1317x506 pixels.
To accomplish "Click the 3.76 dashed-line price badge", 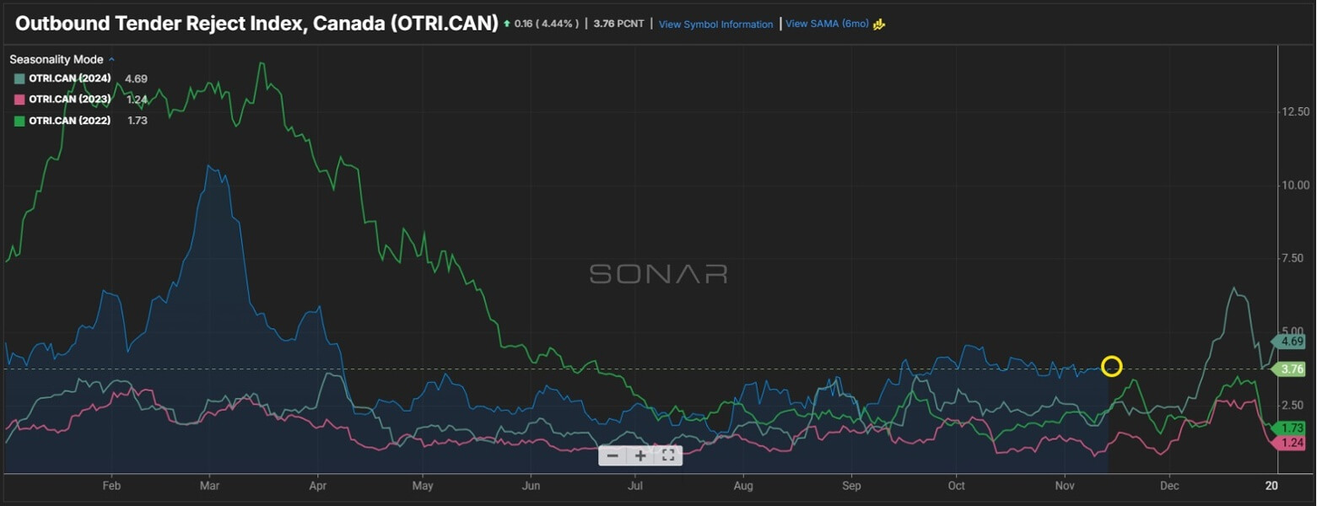I will click(x=1292, y=369).
